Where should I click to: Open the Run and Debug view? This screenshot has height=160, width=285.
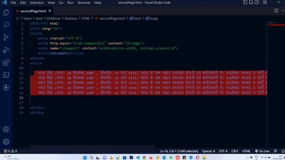pyautogui.click(x=6, y=50)
